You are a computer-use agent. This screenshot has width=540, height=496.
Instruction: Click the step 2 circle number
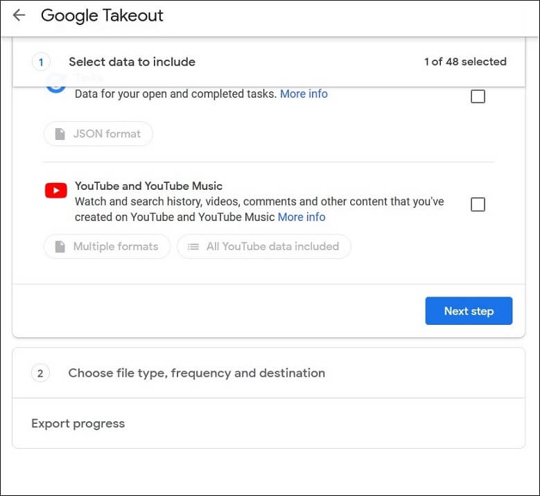tap(40, 373)
